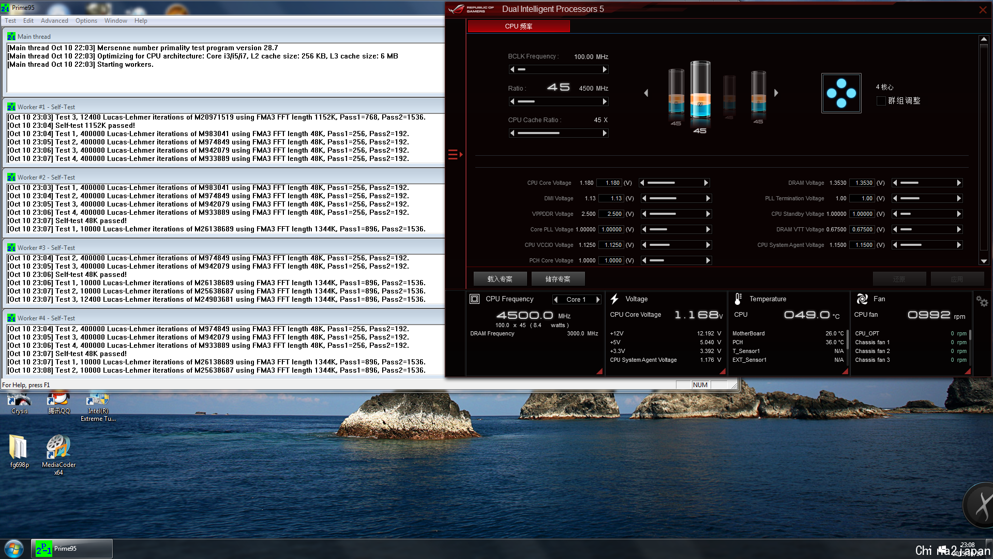Click the PCH Core Voltage value field
The image size is (993, 559).
click(x=611, y=260)
